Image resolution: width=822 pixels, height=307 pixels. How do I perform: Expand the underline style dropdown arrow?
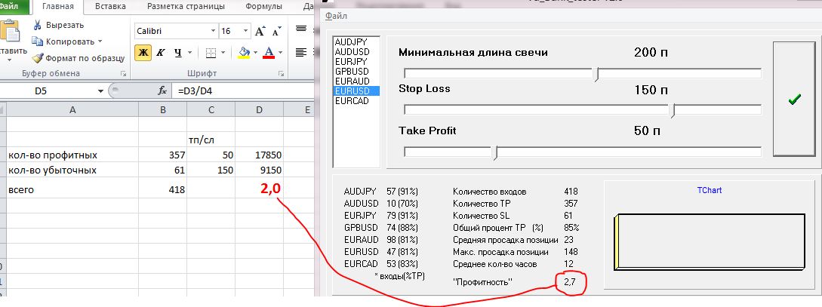tap(189, 53)
